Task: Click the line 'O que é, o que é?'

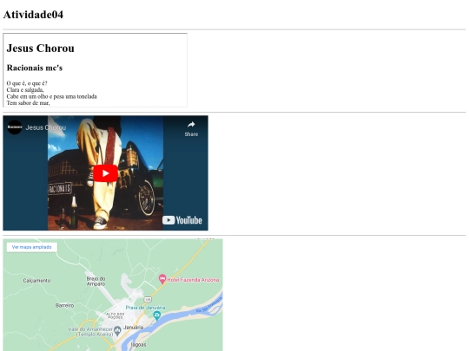Action: [27, 83]
